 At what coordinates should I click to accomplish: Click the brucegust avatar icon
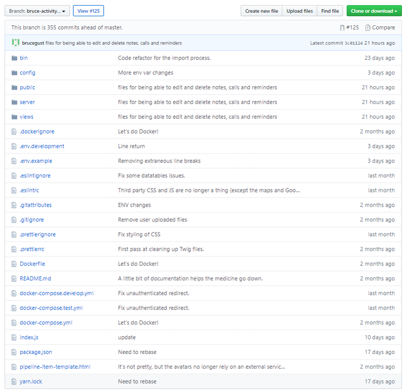(x=16, y=43)
